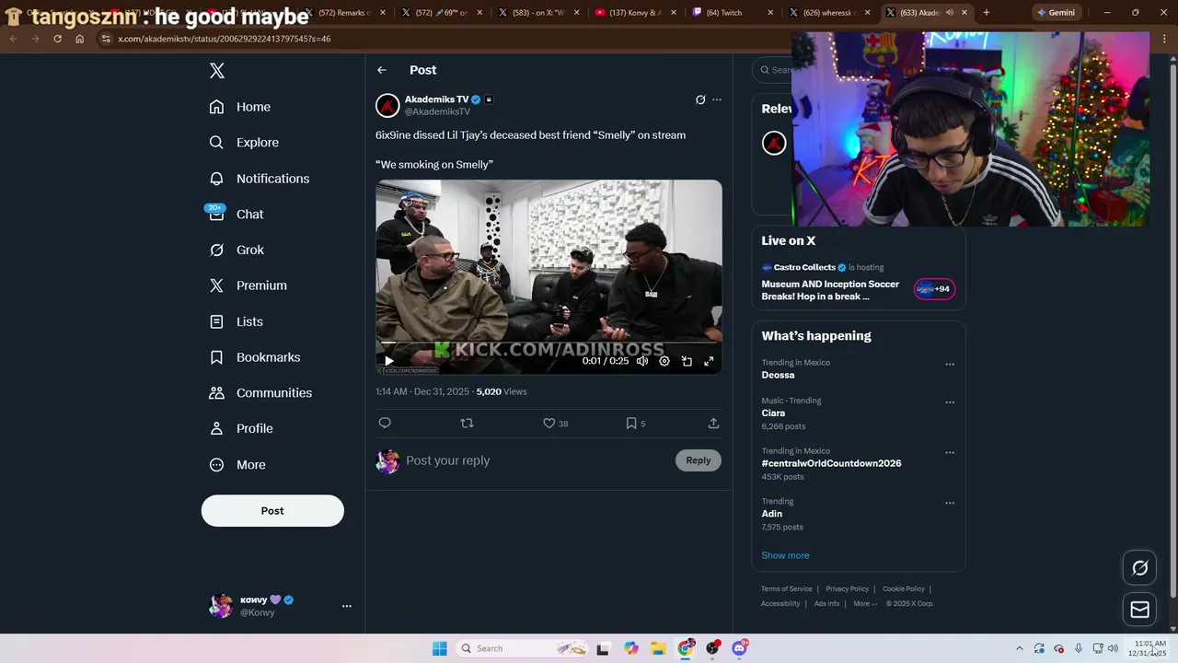Open Chat in the sidebar

[237, 214]
